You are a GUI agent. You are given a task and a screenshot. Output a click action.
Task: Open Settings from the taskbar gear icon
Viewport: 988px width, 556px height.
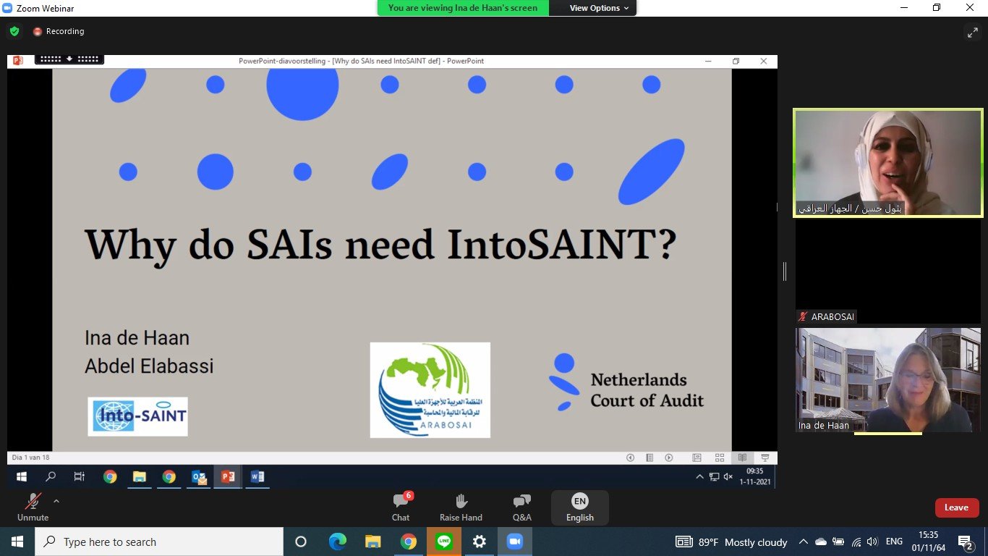[x=480, y=542]
